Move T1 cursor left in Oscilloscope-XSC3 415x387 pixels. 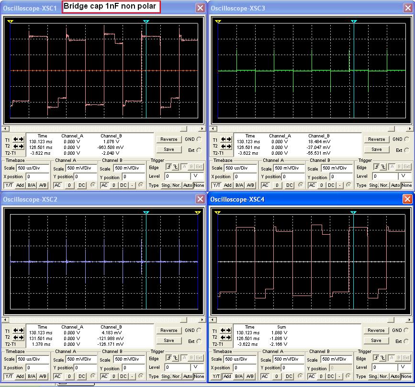[x=224, y=139]
